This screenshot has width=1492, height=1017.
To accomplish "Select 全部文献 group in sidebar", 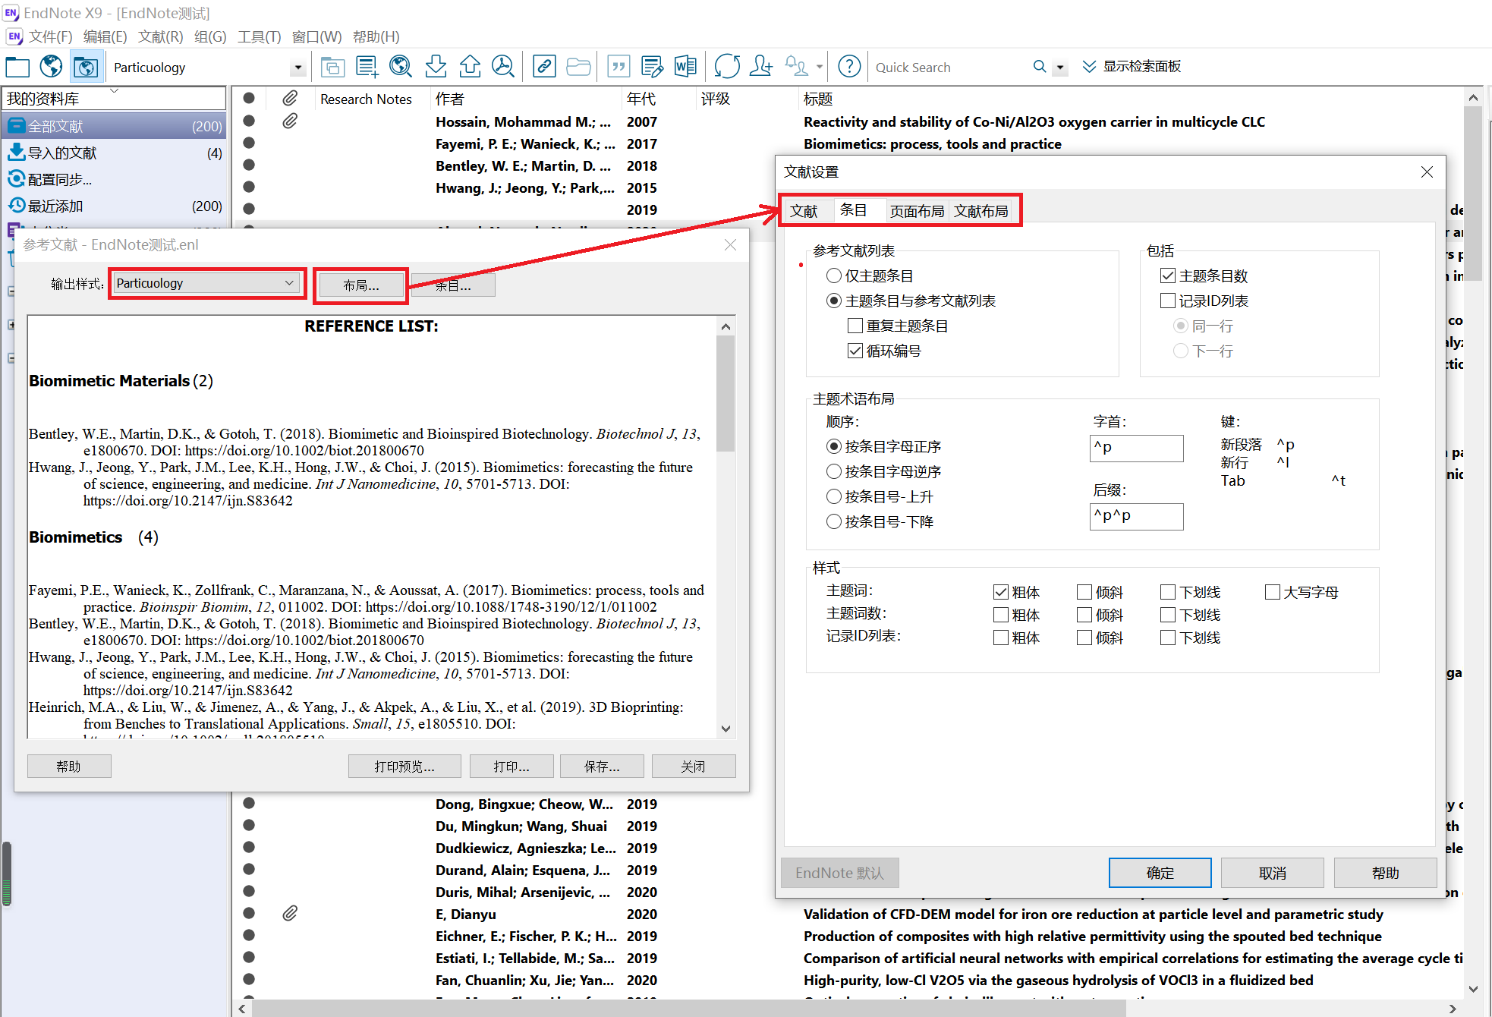I will pos(115,126).
